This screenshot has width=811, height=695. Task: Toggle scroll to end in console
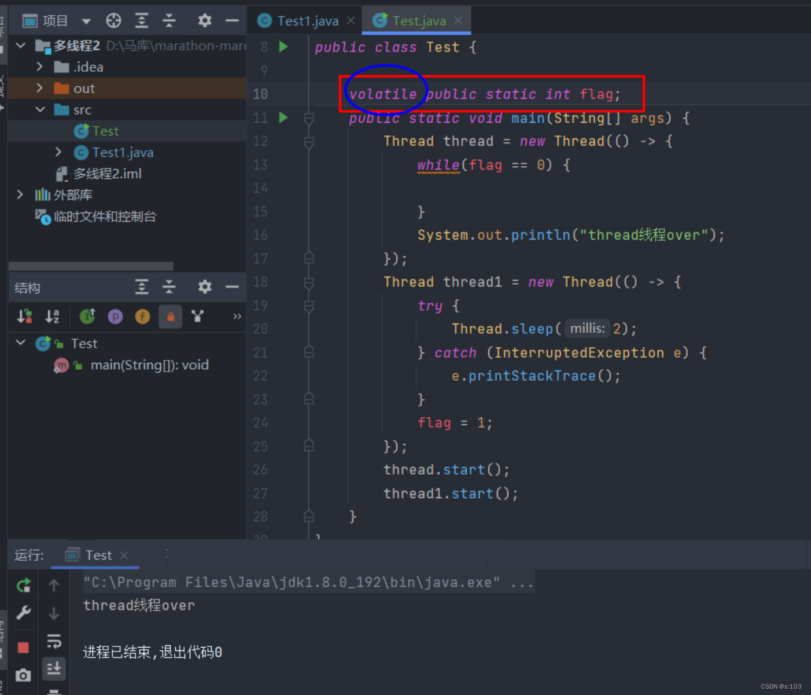[54, 668]
